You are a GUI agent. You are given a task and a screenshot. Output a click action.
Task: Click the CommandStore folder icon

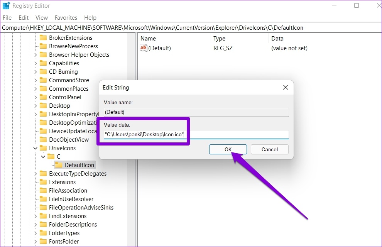43,80
